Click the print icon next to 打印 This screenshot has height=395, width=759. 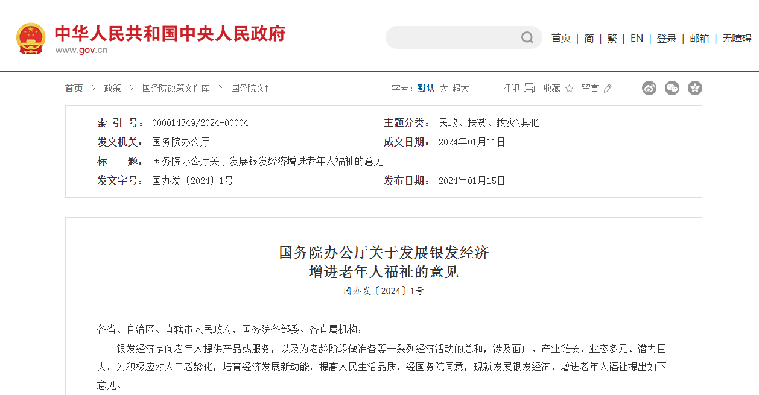[x=529, y=88]
